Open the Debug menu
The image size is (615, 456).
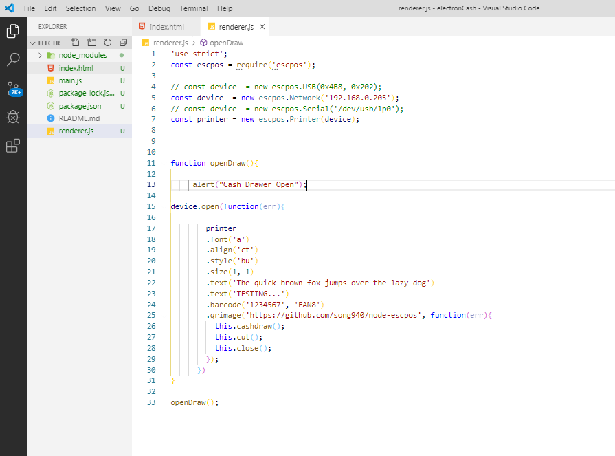[159, 8]
